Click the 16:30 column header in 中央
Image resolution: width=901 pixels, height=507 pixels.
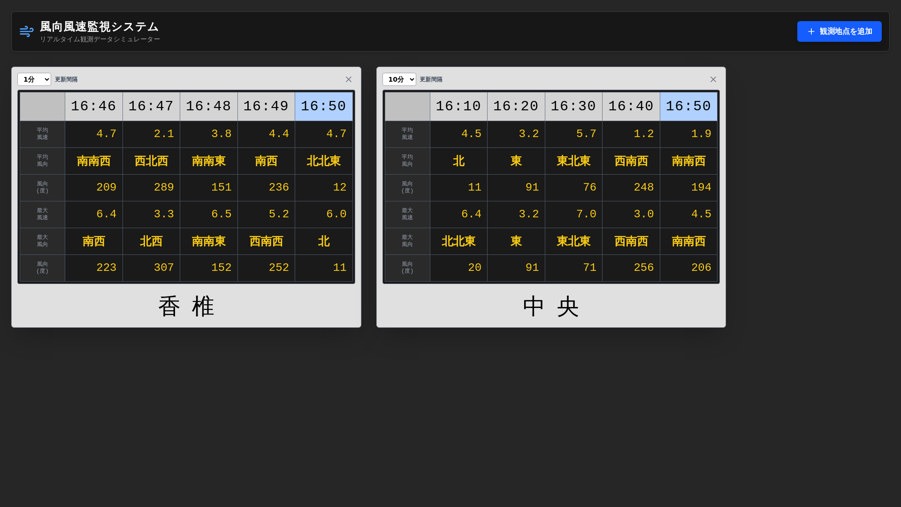pos(573,107)
